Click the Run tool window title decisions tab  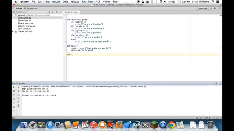(x=22, y=83)
